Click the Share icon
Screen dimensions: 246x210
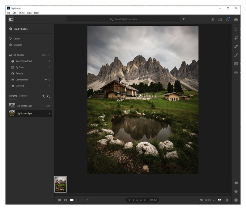[220, 19]
